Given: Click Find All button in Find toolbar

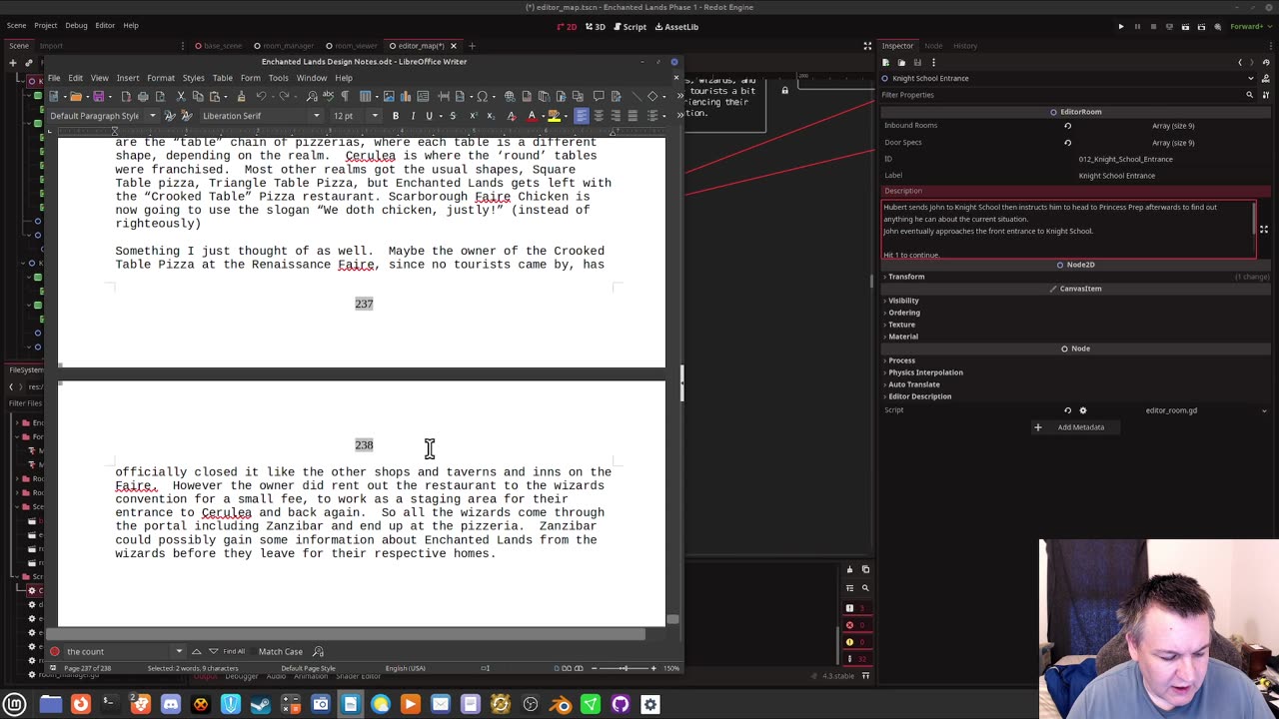Looking at the screenshot, I should (234, 651).
